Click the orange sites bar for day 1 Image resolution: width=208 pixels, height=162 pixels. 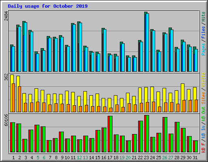coord(13,98)
